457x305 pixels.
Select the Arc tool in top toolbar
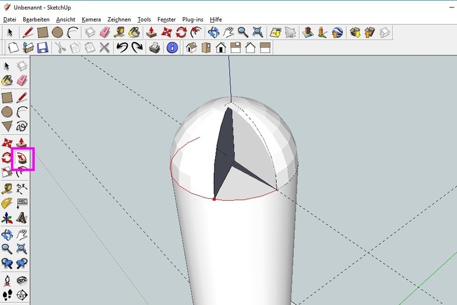click(73, 32)
